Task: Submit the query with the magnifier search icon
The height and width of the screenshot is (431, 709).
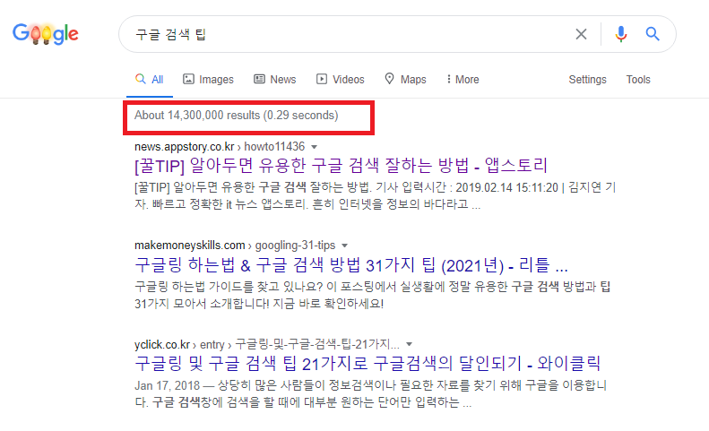Action: click(x=652, y=34)
